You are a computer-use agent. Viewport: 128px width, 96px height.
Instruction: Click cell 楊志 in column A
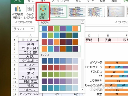pos(29,86)
